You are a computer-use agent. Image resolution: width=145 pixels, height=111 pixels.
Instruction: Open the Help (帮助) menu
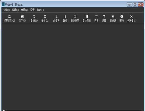point(40,10)
